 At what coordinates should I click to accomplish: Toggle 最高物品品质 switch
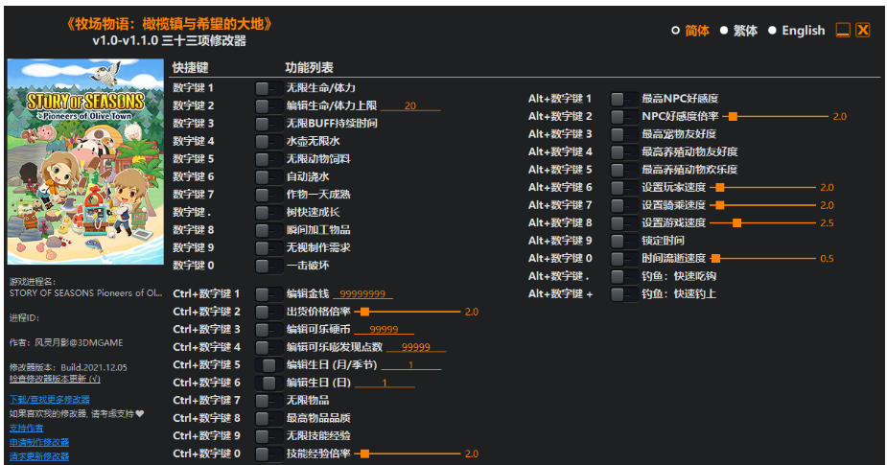pos(268,418)
